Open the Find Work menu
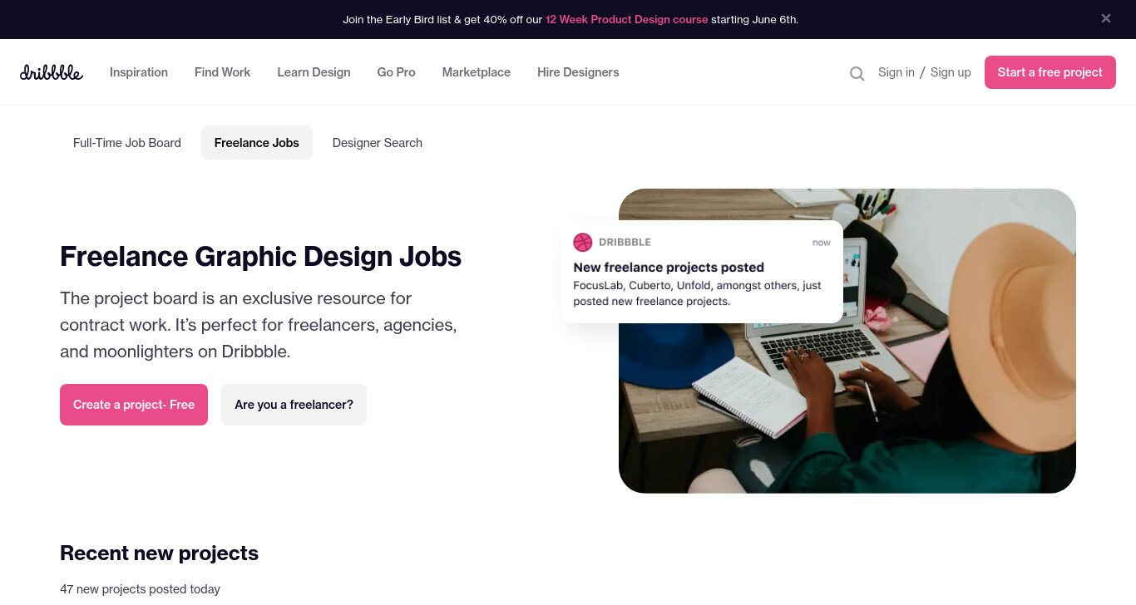Viewport: 1136px width, 605px height. [222, 72]
